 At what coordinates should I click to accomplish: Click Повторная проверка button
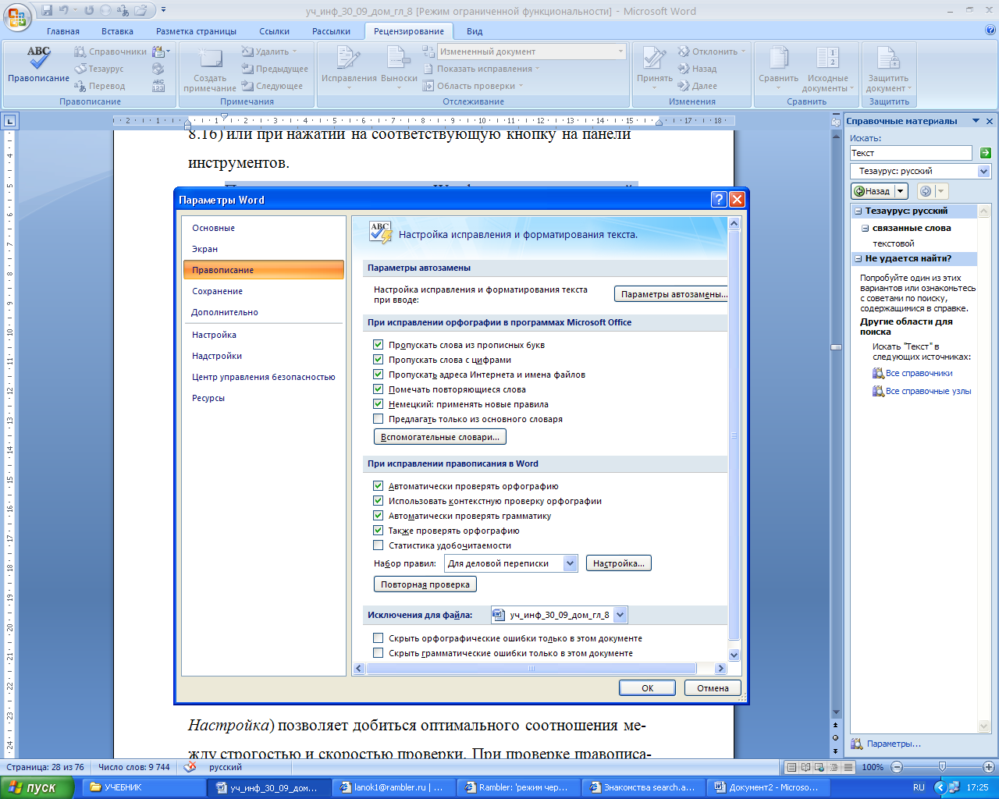tap(425, 584)
